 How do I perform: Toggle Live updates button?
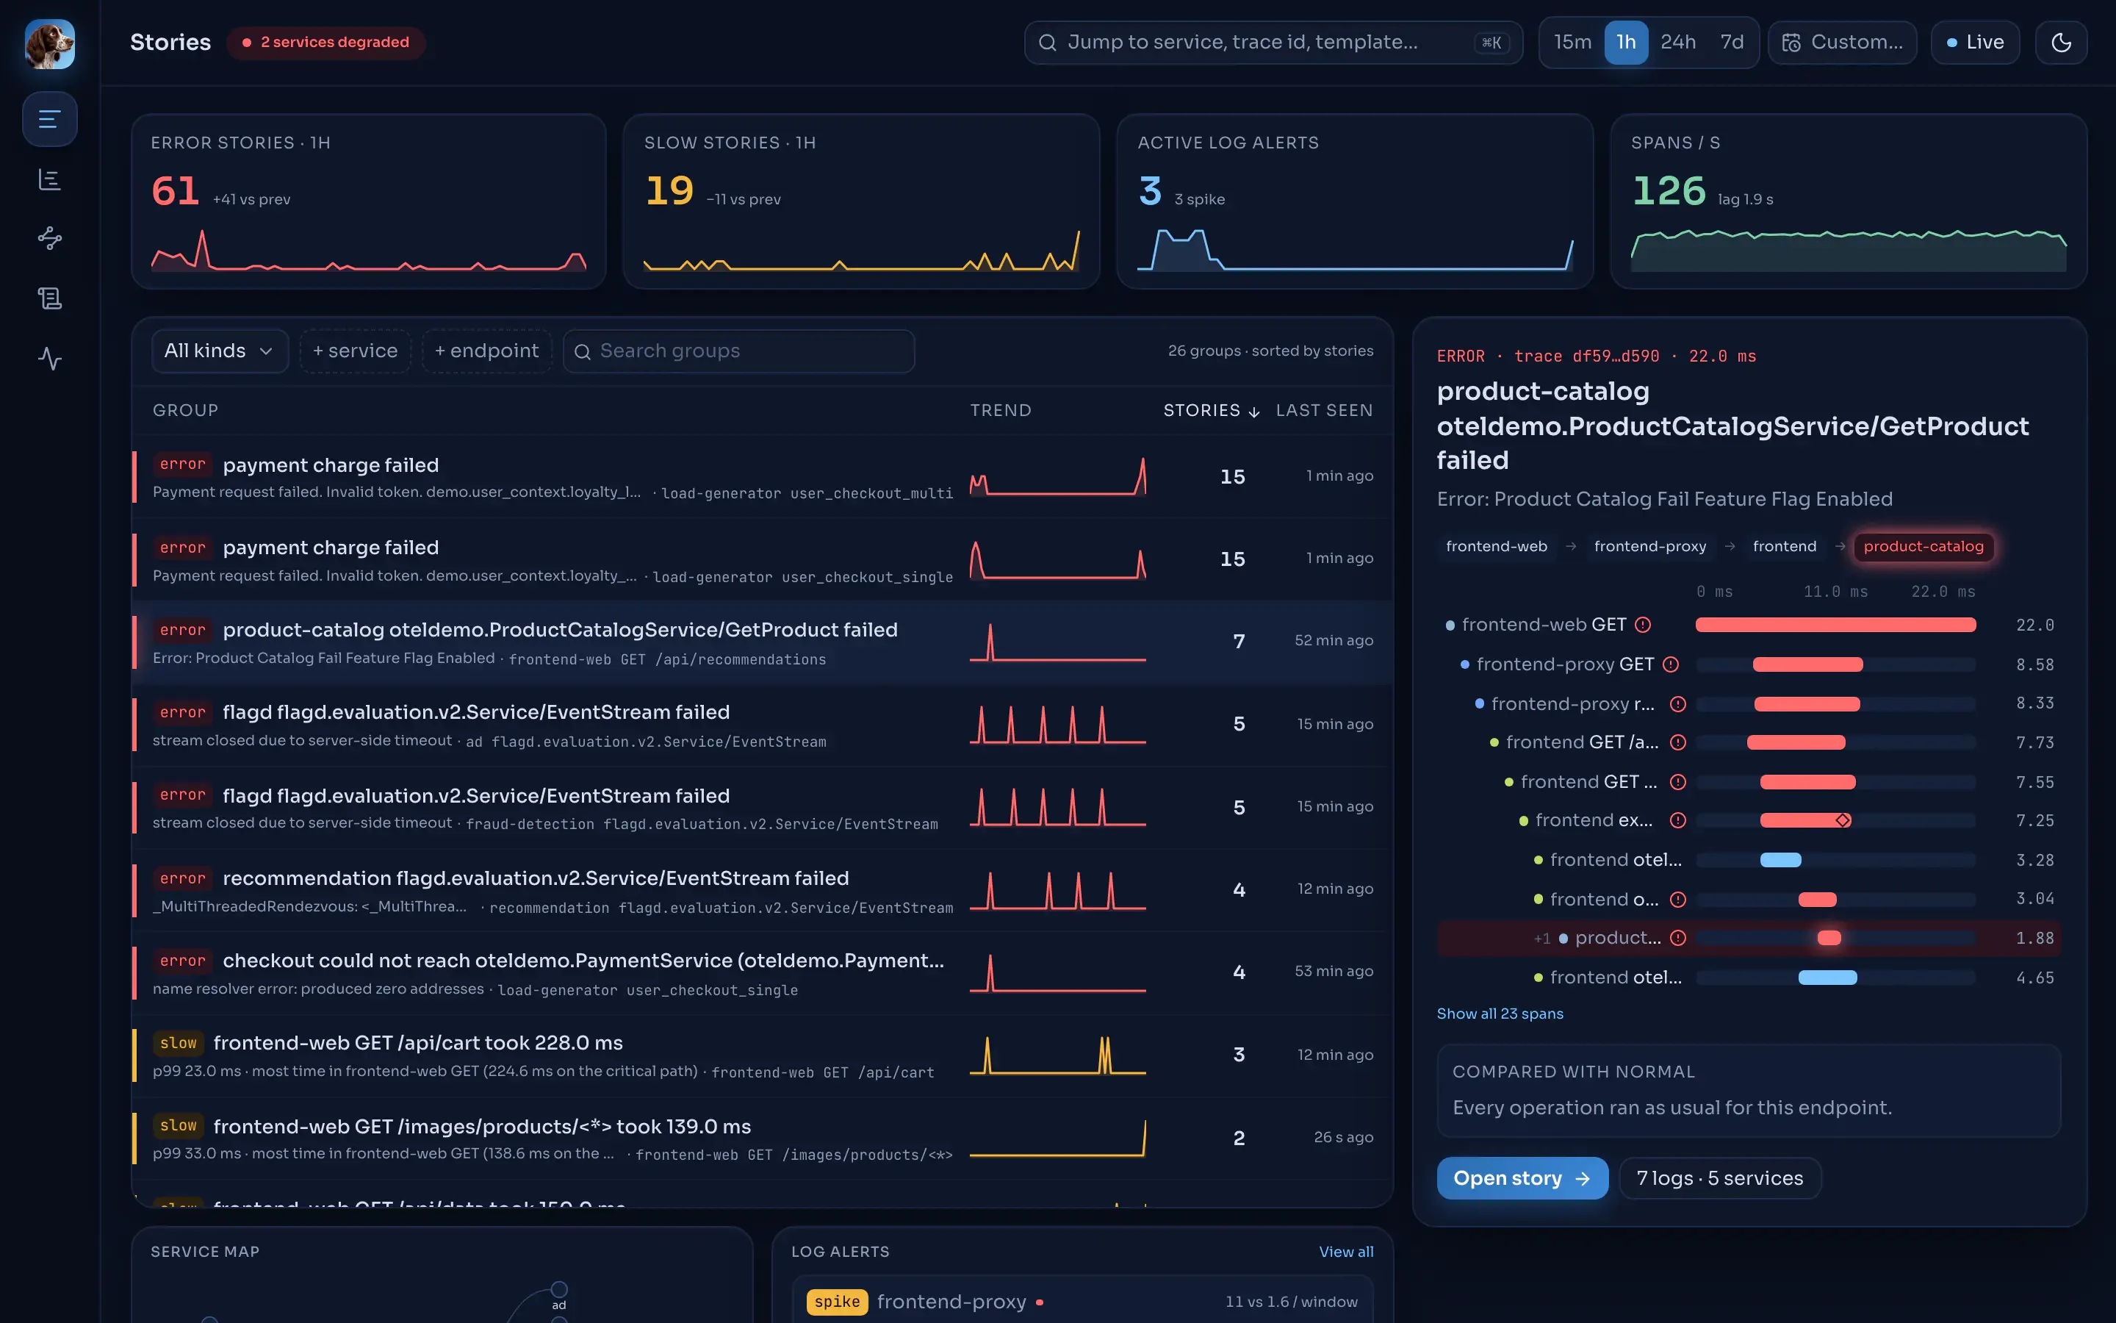pyautogui.click(x=1975, y=42)
